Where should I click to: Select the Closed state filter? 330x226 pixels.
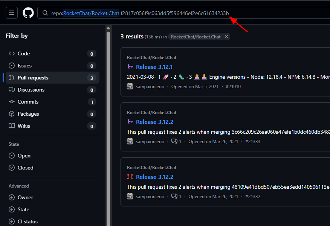point(25,168)
